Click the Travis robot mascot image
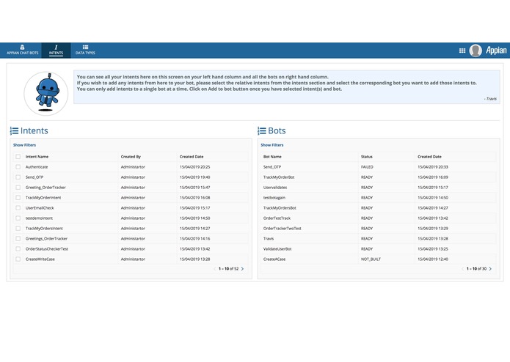Screen dimensions: 510x362 click(46, 94)
